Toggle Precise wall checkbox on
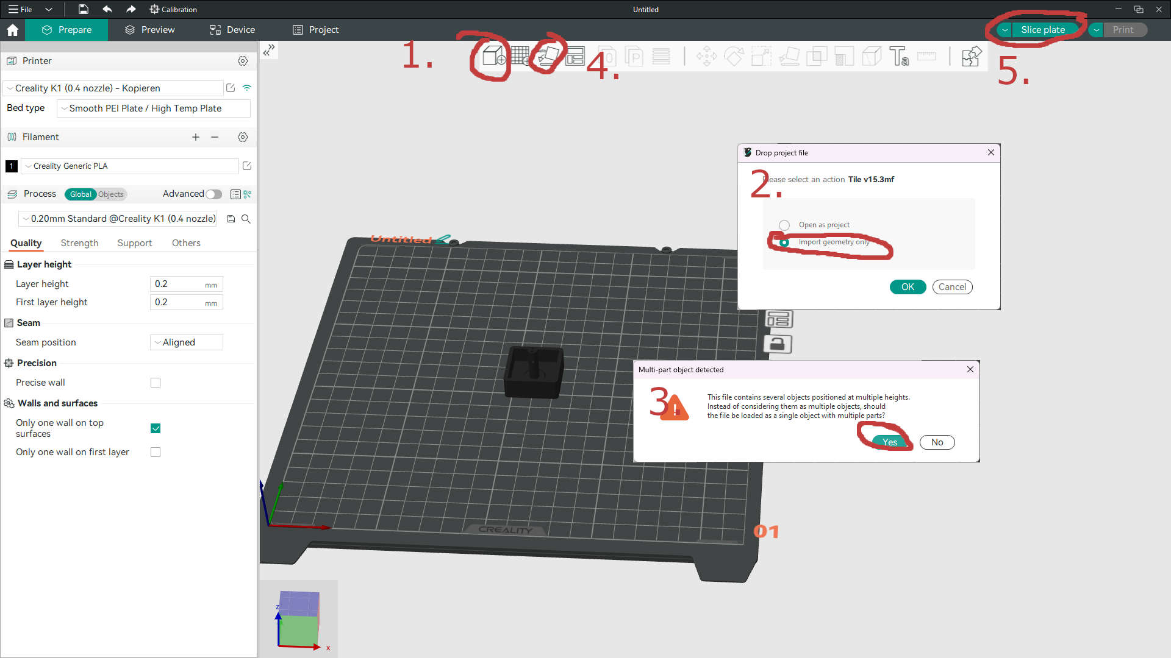 pyautogui.click(x=156, y=383)
